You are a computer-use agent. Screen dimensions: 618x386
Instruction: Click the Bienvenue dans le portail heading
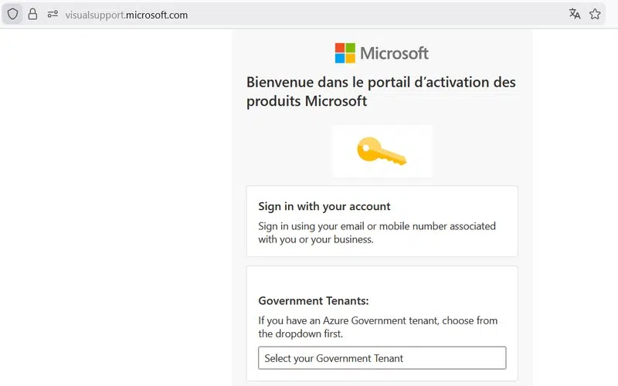[x=381, y=91]
